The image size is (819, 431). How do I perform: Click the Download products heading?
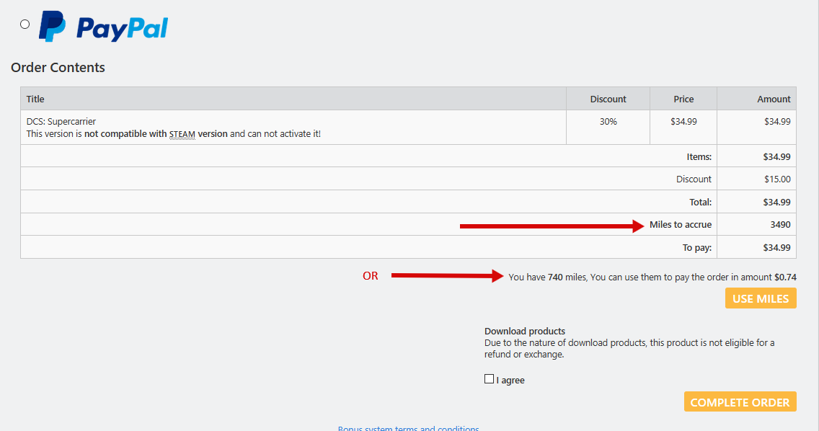525,332
